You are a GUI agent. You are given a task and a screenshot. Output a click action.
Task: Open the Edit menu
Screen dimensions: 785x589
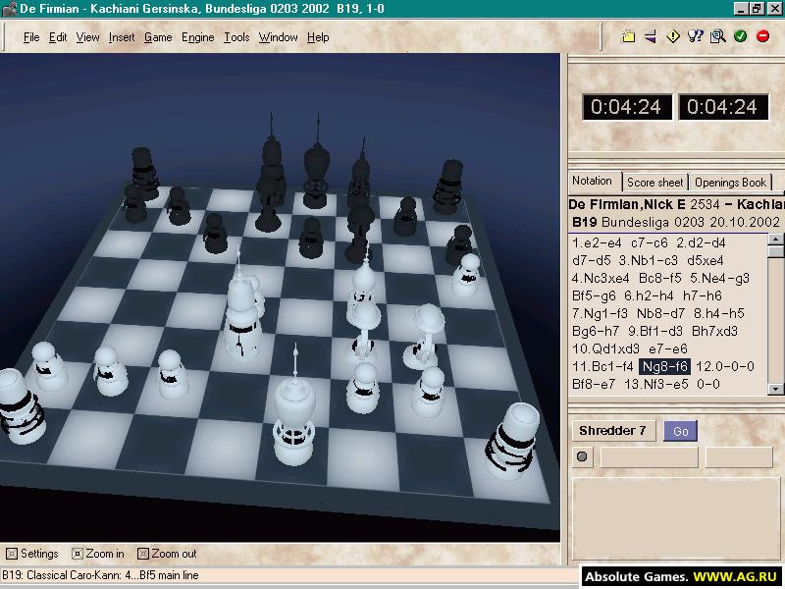58,37
